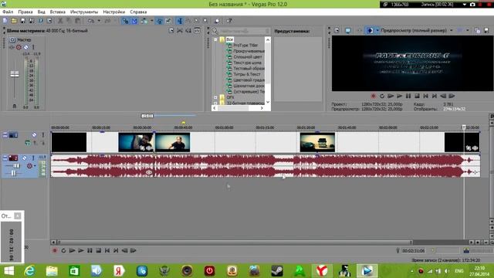Open the undo history dropdown arrow

(99, 21)
